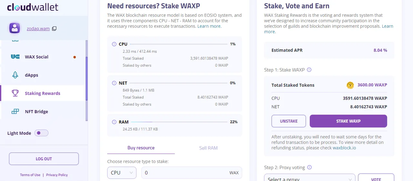Copy the zodaq.wam account name
Image resolution: width=413 pixels, height=181 pixels.
coord(54,28)
